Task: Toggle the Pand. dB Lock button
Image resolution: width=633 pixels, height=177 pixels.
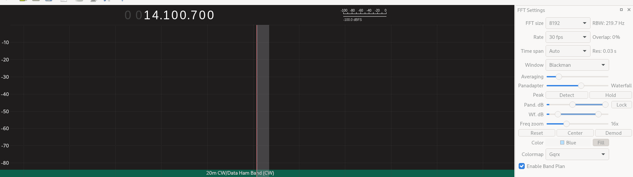Action: click(x=621, y=105)
